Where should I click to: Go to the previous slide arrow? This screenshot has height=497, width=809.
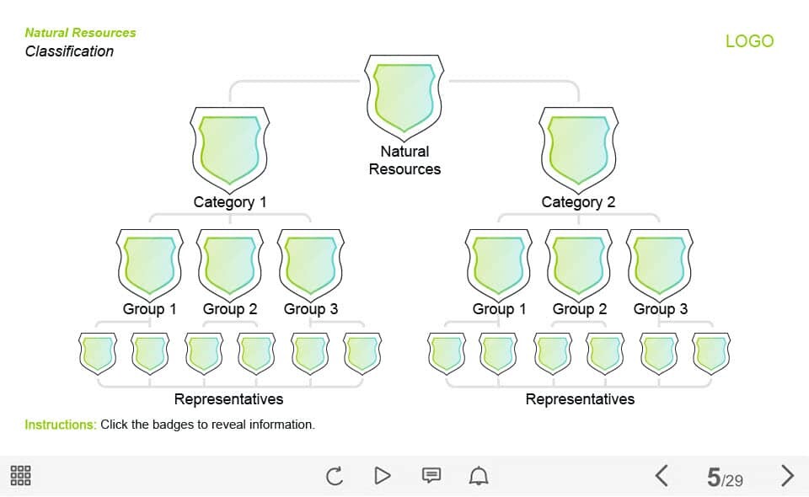(662, 475)
